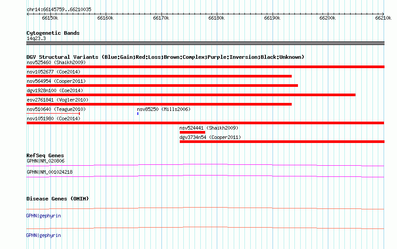Click the 66200k ruler tick label
397x249 pixels.
(x=327, y=18)
